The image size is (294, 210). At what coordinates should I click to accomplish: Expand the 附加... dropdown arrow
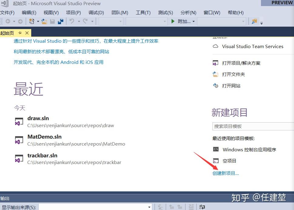pyautogui.click(x=194, y=21)
